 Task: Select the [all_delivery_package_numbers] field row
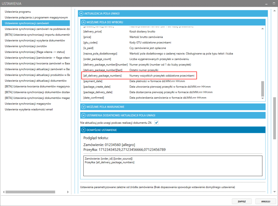click(x=139, y=76)
